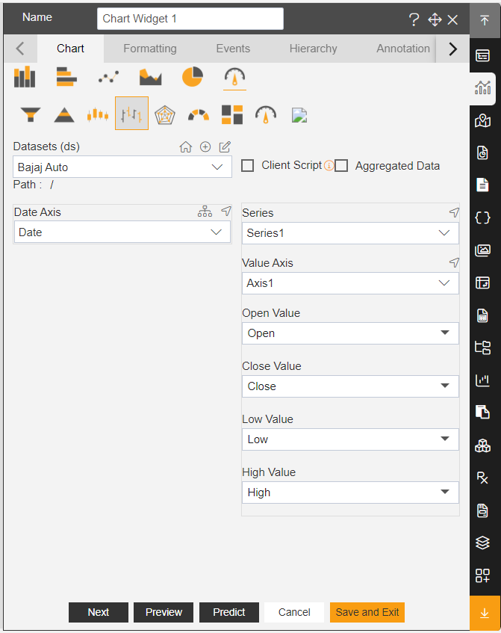501x633 pixels.
Task: Open the help question mark icon
Action: 414,19
